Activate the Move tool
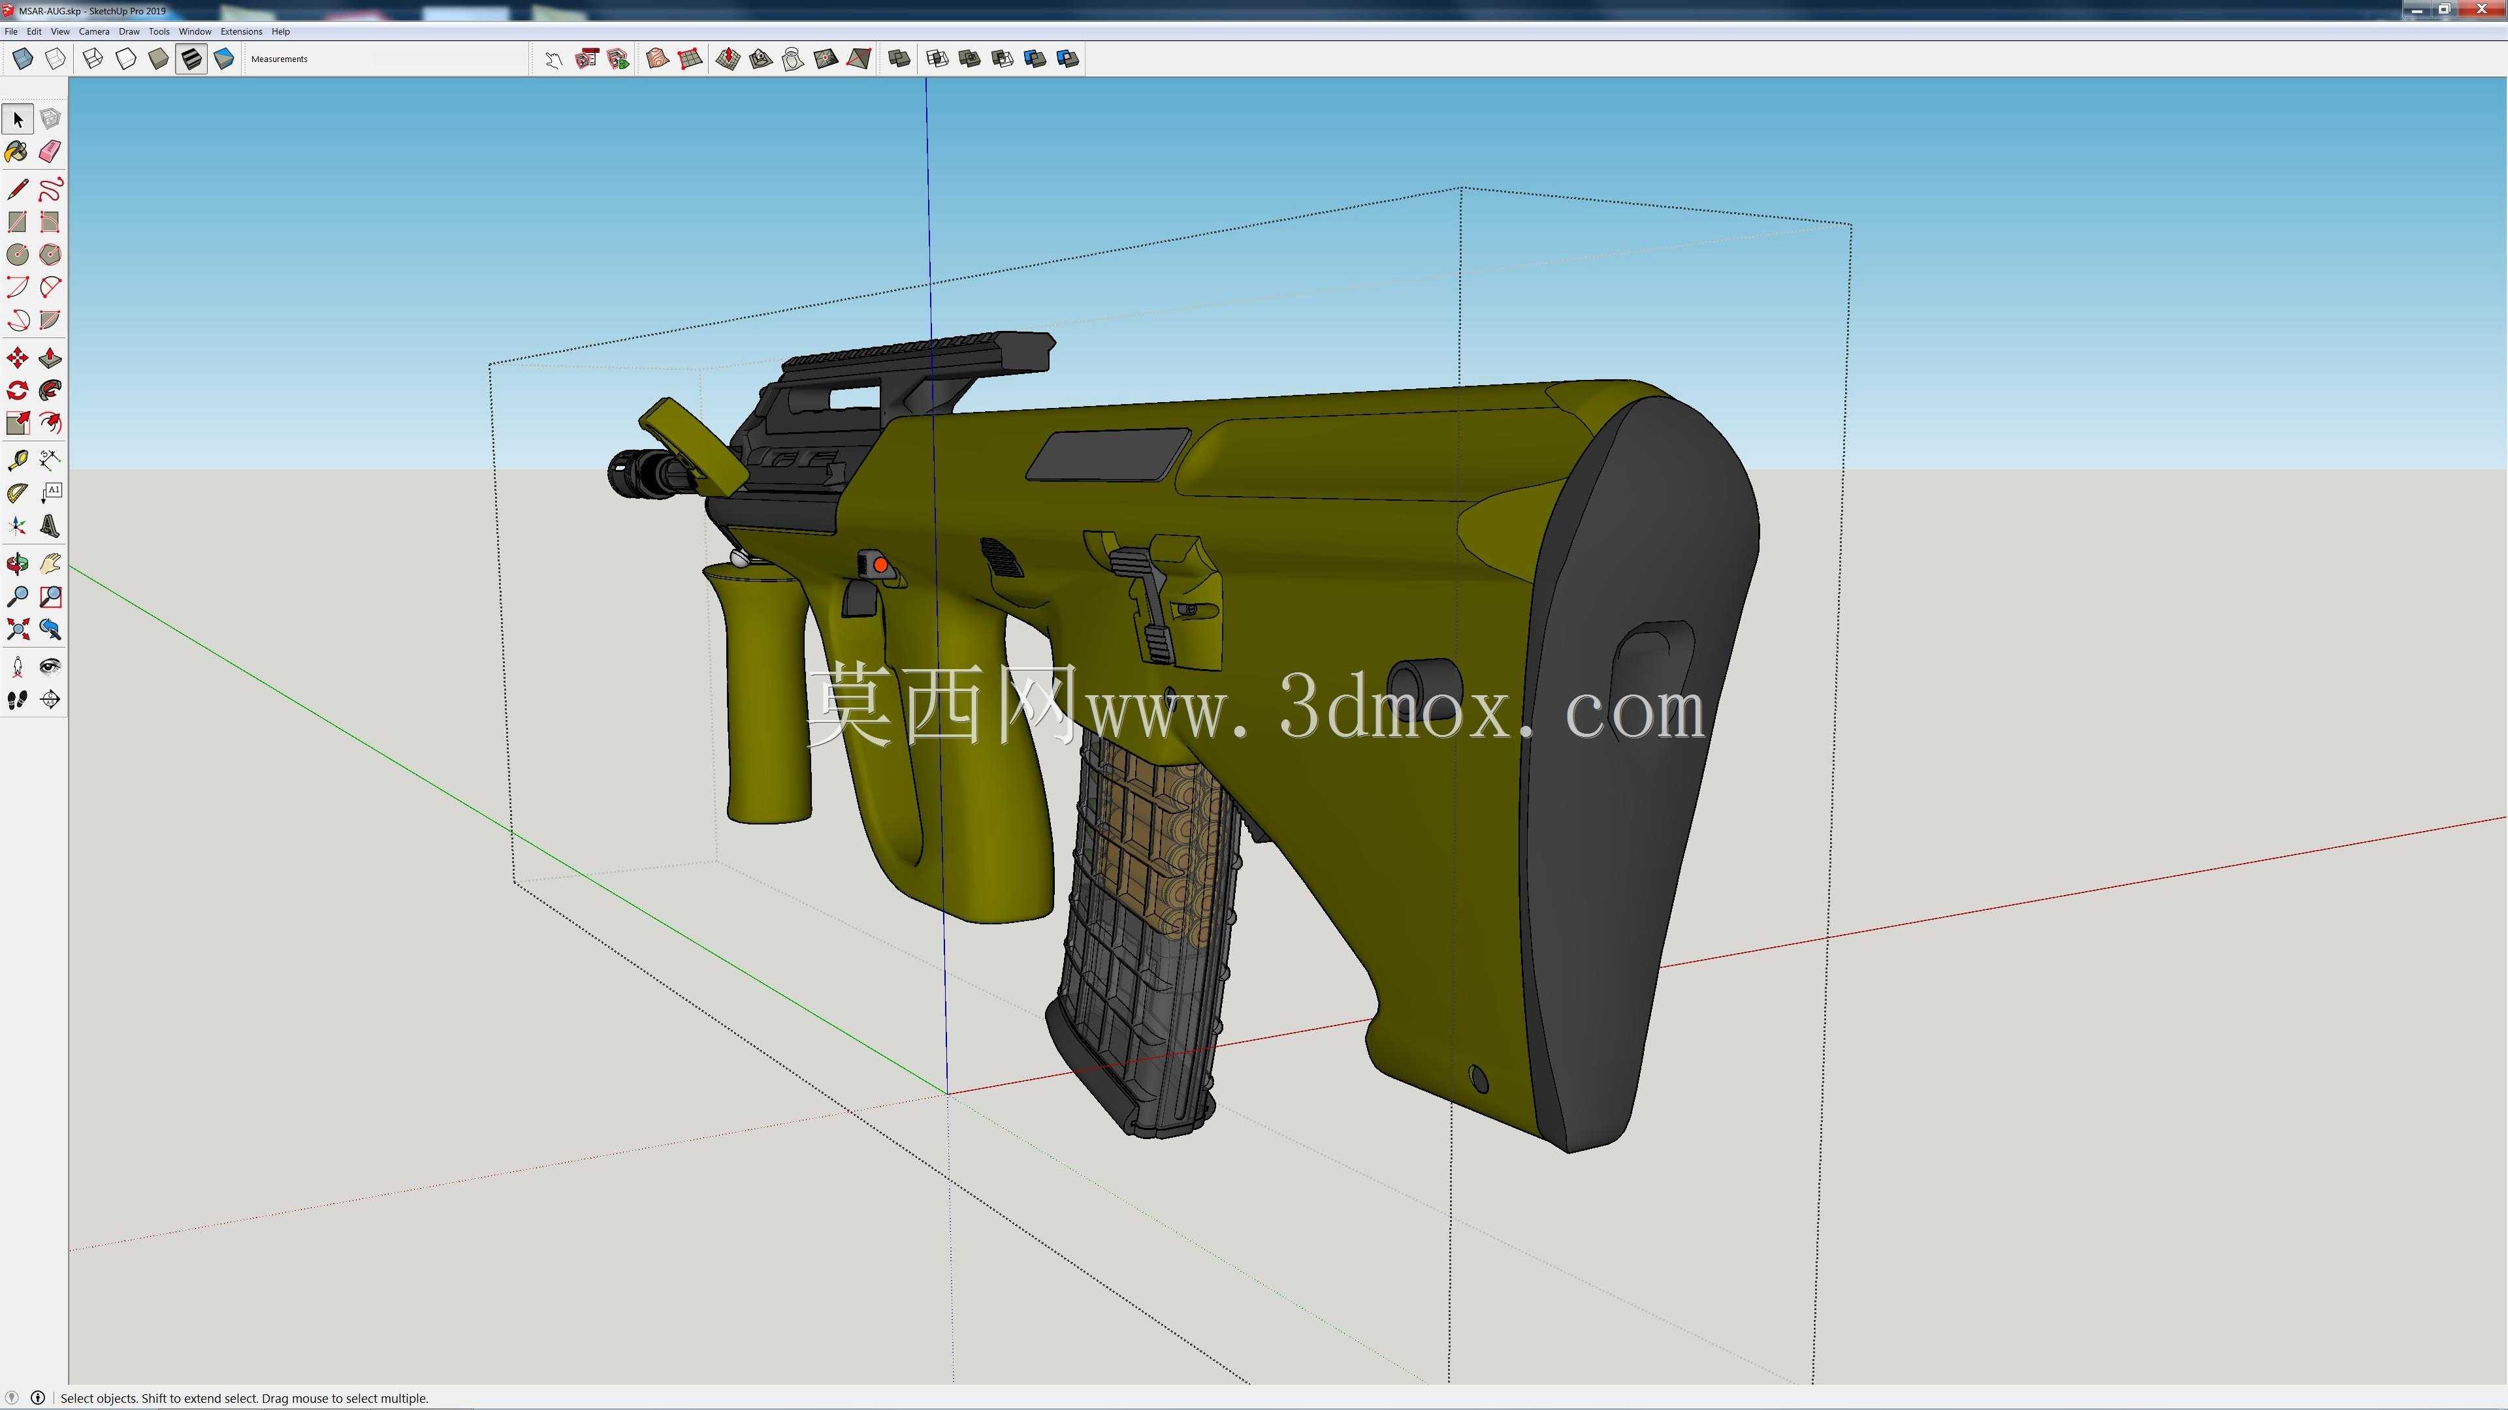 pyautogui.click(x=18, y=358)
